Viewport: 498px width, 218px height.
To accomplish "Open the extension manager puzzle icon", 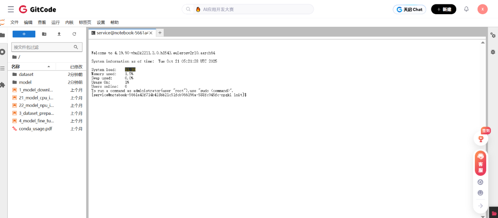I will [2, 85].
